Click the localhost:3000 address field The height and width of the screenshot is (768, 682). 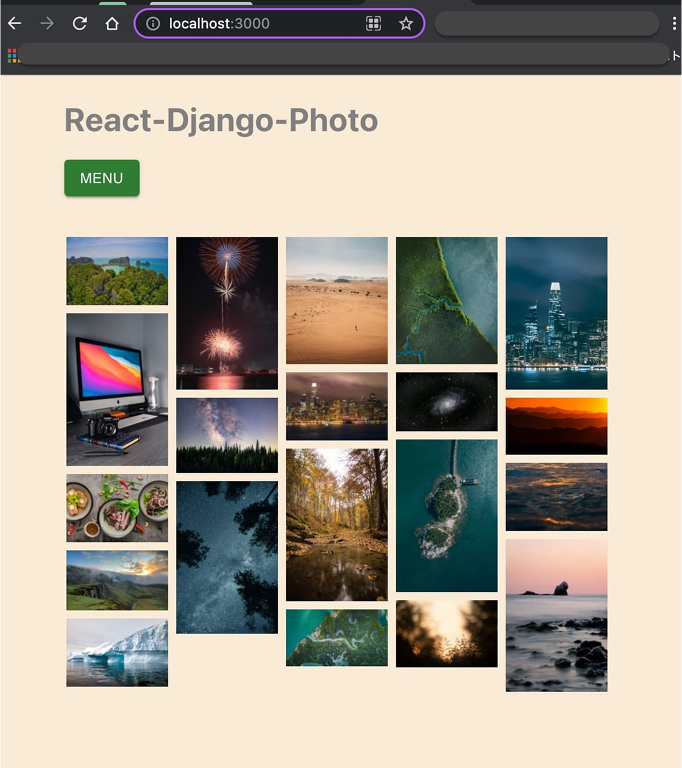(x=256, y=23)
